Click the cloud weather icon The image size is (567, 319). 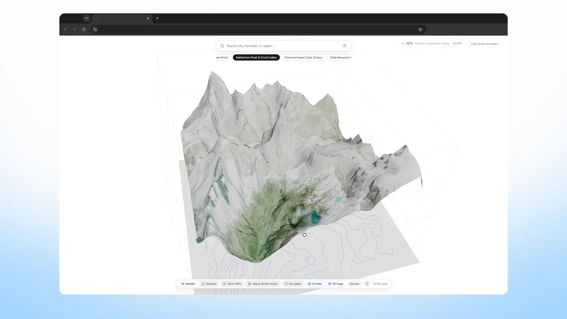403,43
